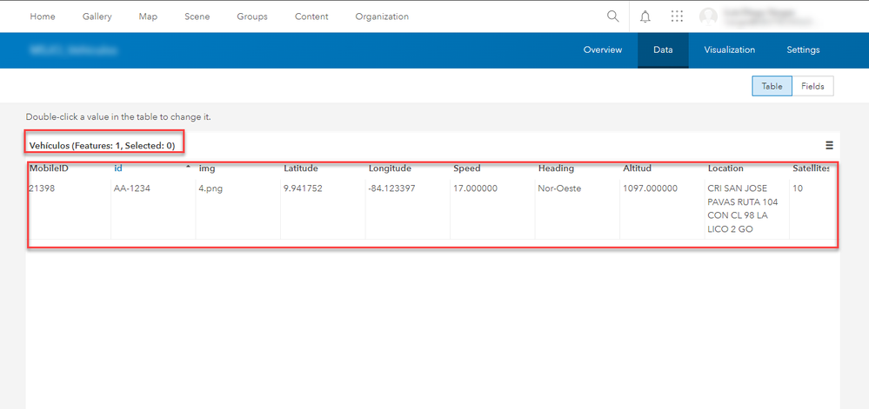869x409 pixels.
Task: Click the img column header
Action: point(207,168)
